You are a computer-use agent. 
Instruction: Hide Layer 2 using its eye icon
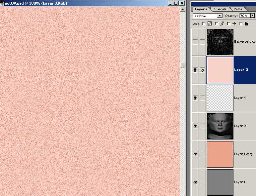195,126
